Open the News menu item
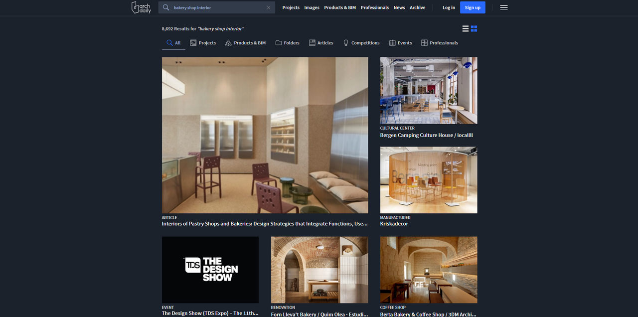 pos(399,7)
